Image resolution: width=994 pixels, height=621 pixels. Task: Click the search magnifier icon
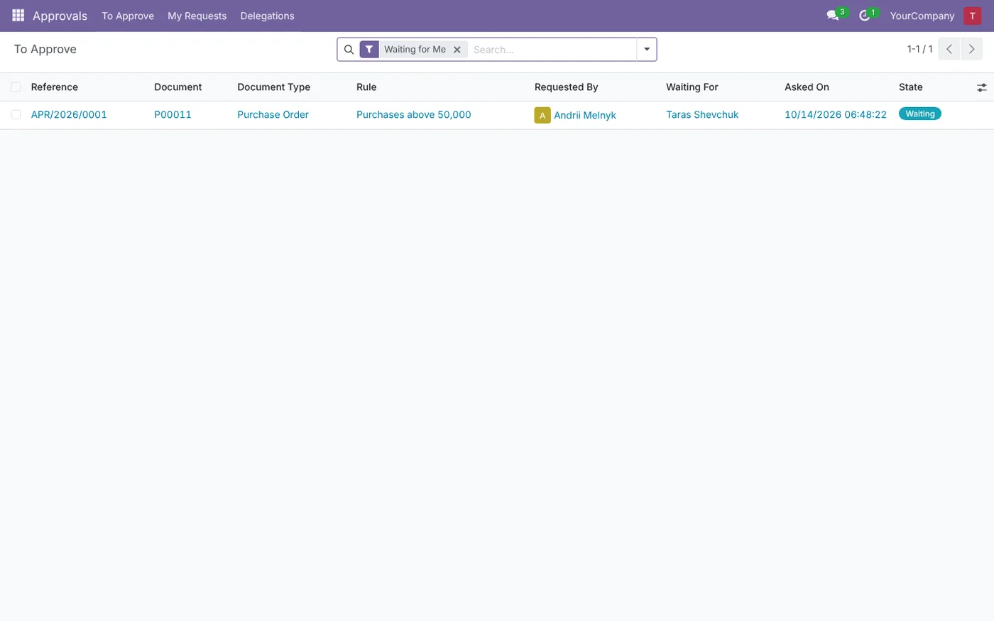[x=349, y=50]
